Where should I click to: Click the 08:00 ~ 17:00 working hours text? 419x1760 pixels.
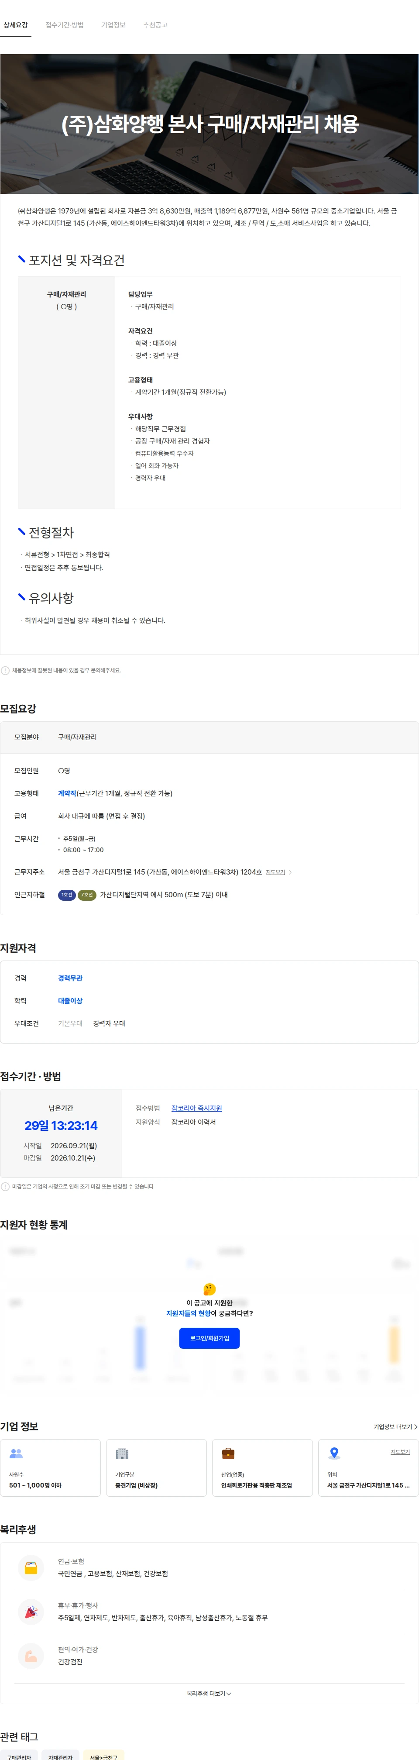point(83,850)
